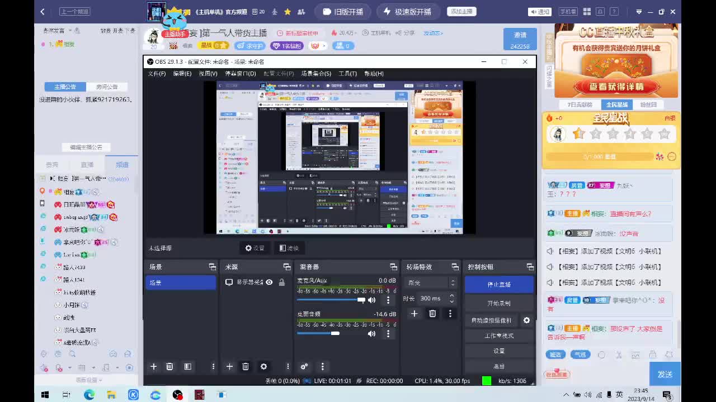Image resolution: width=716 pixels, height=402 pixels.
Task: Add a transition with plus icon
Action: point(414,314)
